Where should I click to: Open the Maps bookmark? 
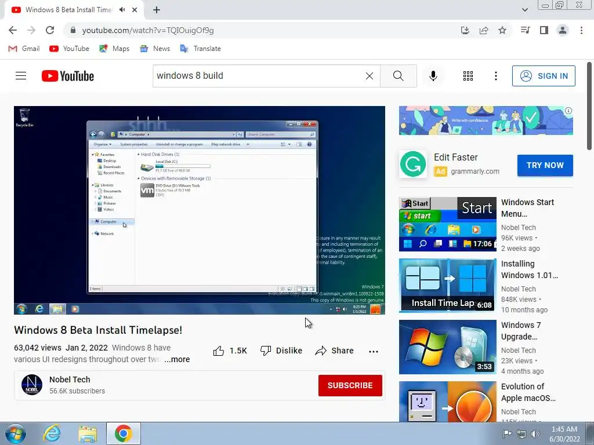coord(114,49)
